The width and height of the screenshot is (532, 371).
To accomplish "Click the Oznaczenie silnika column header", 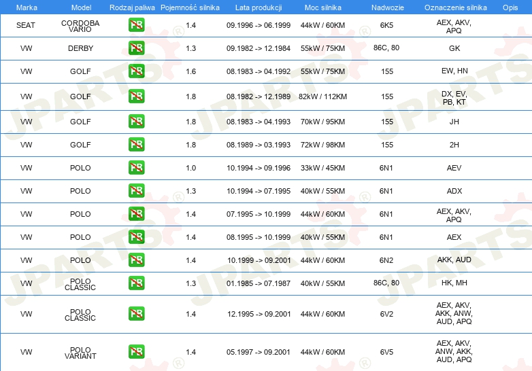I will coord(455,7).
